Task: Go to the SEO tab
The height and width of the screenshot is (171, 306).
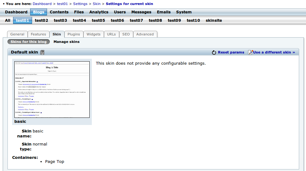Action: click(x=126, y=34)
